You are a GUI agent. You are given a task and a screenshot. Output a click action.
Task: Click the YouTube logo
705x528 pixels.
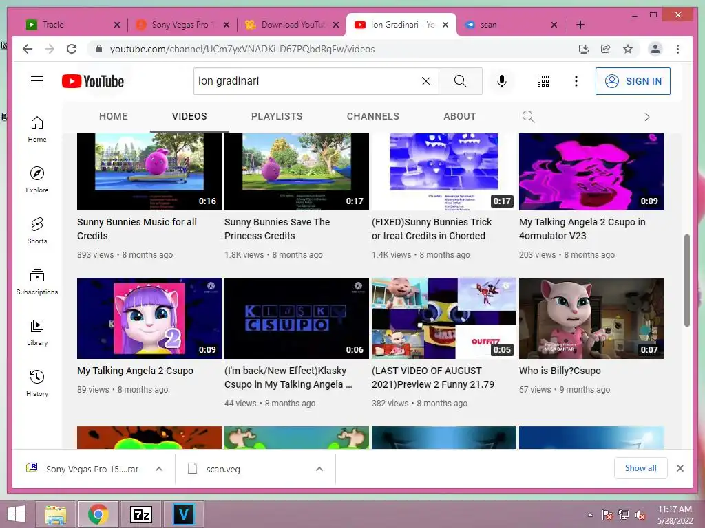[x=93, y=81]
